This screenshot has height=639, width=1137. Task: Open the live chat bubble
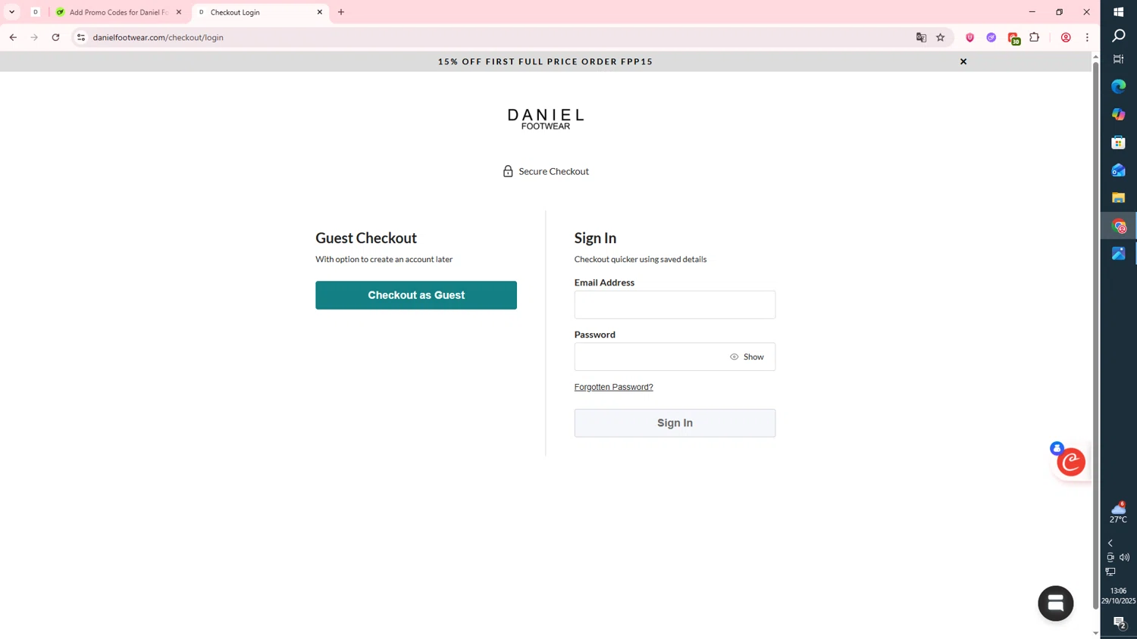pos(1055,603)
